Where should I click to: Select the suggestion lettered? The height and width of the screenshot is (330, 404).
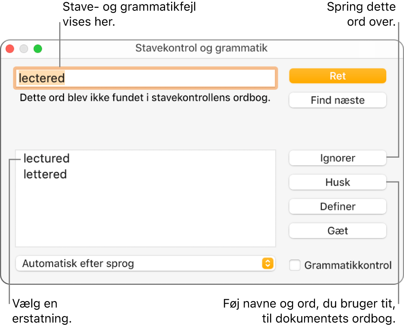point(45,175)
